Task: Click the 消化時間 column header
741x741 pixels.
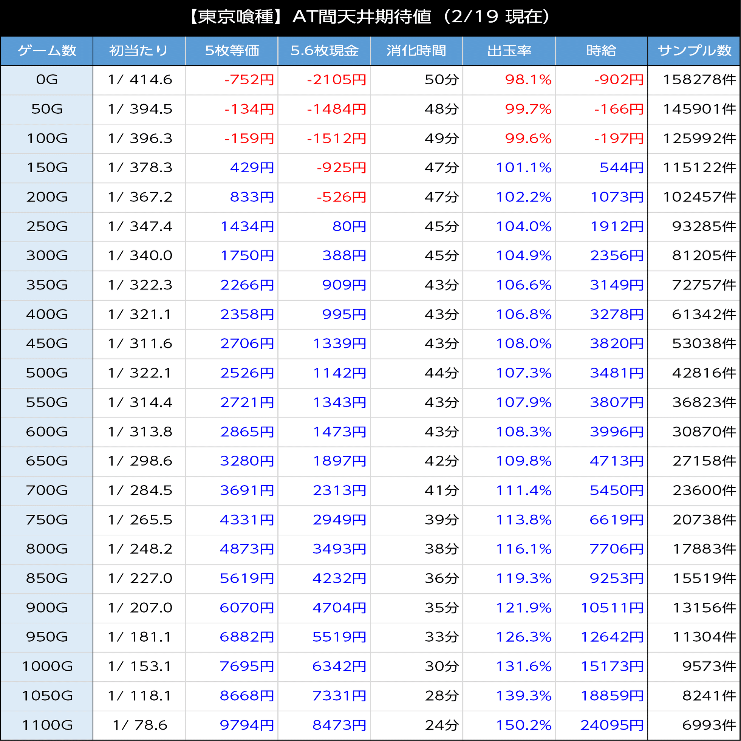Action: 416,51
